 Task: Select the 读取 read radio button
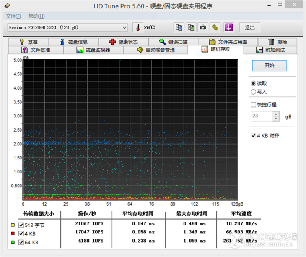253,84
